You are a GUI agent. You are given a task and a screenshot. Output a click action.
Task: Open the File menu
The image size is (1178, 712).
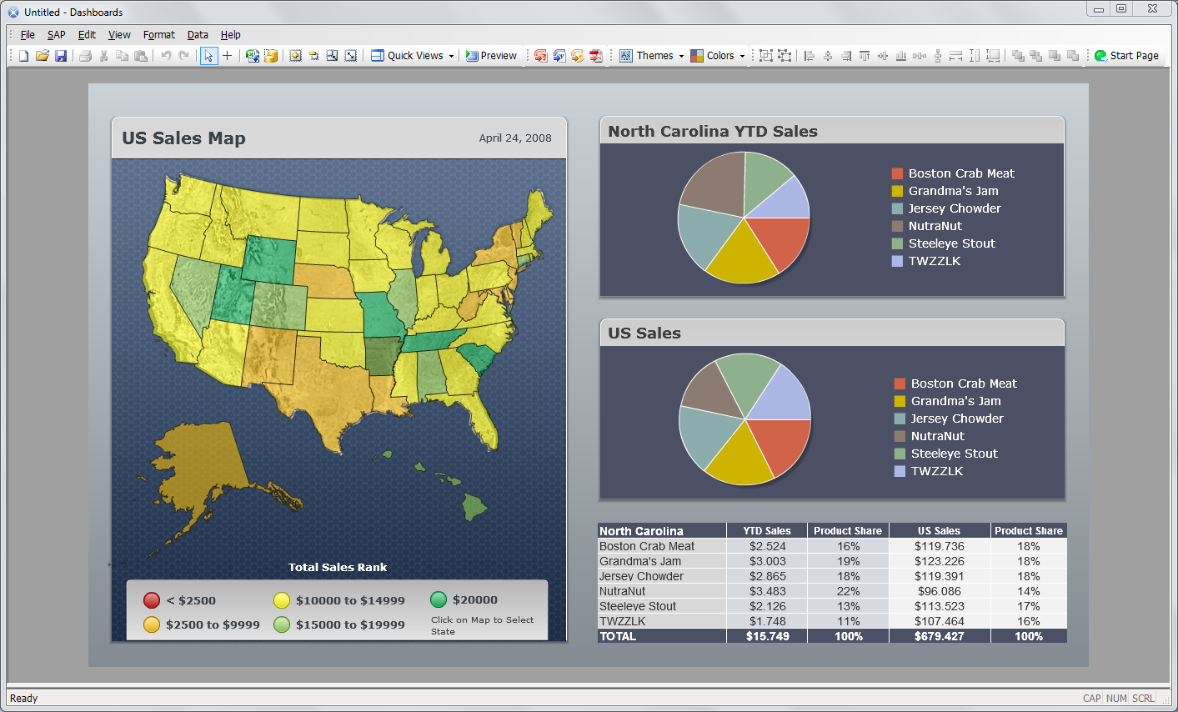(28, 35)
